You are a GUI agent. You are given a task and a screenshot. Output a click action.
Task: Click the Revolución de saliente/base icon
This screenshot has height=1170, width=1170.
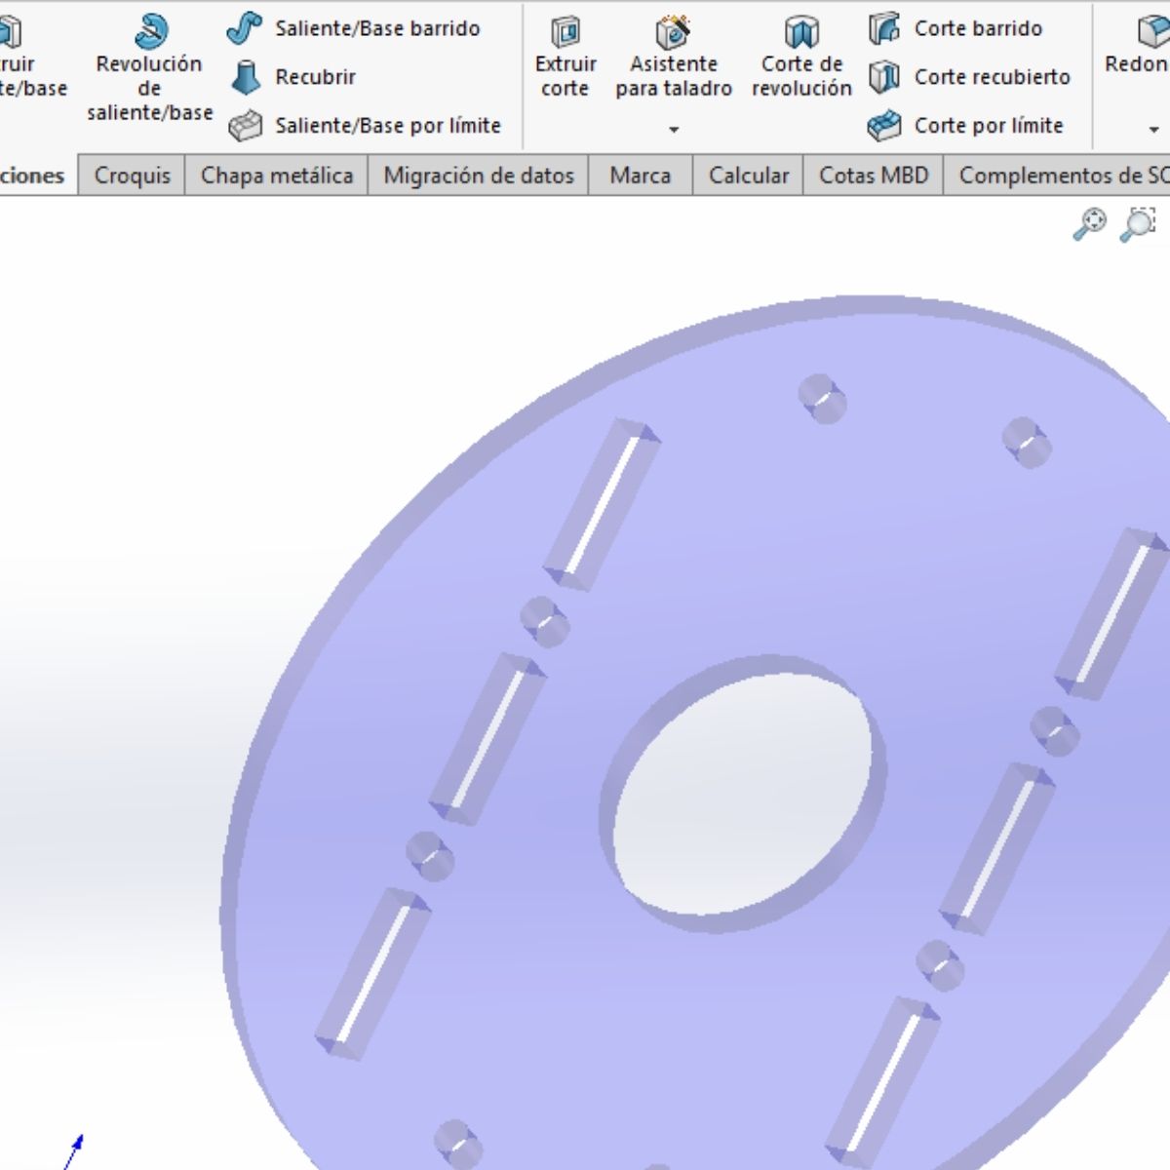[x=150, y=32]
